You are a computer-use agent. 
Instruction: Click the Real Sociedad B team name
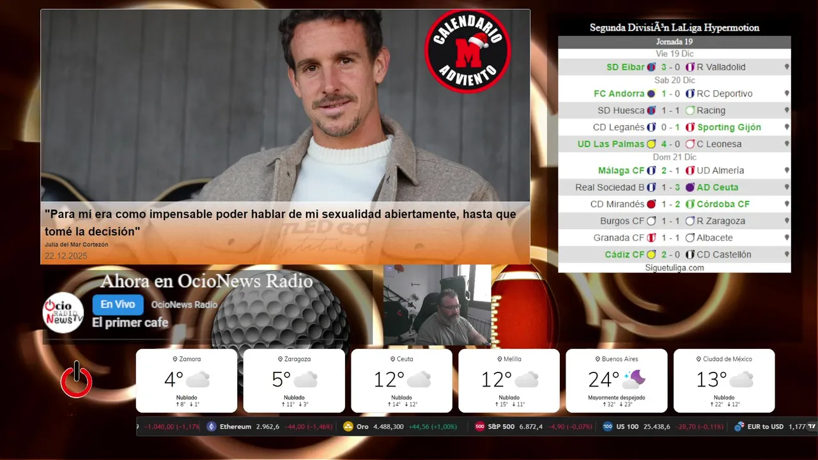(x=610, y=188)
